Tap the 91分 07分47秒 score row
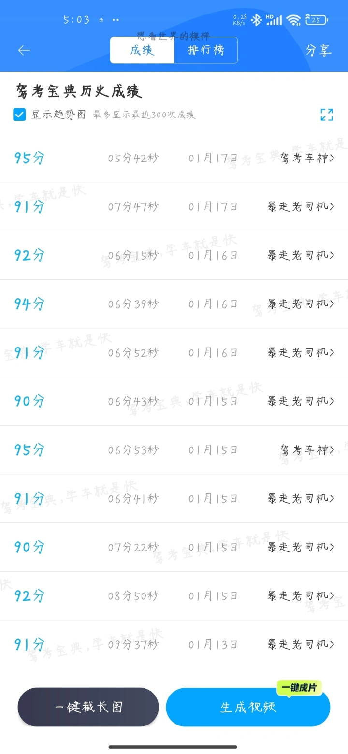348x754 pixels. click(174, 207)
